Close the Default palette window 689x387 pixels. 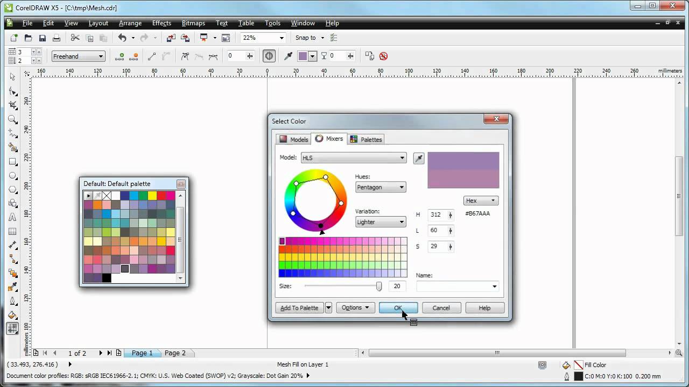coord(180,184)
